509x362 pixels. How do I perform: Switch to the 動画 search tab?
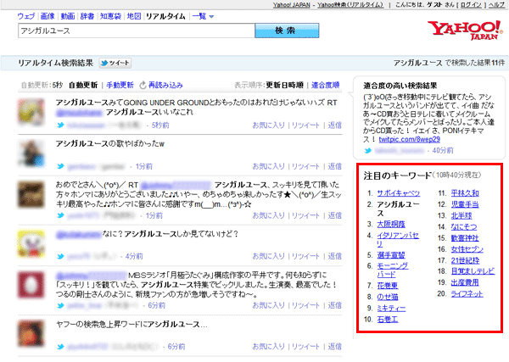pyautogui.click(x=68, y=16)
